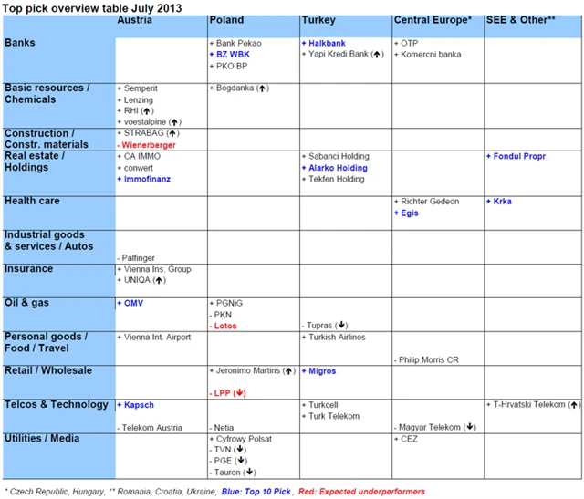
Task: Click Philip Morris CR entry
Action: pos(426,359)
